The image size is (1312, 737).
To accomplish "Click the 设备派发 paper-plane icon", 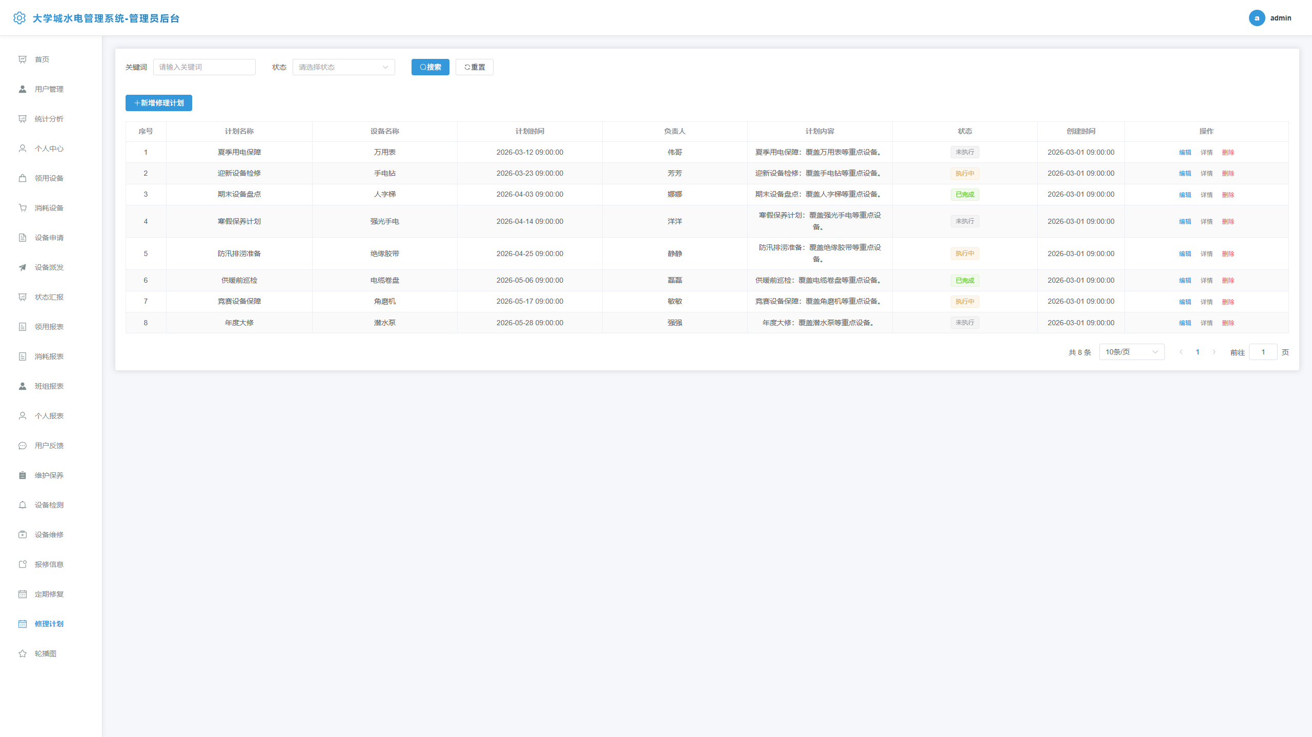I will click(x=23, y=267).
